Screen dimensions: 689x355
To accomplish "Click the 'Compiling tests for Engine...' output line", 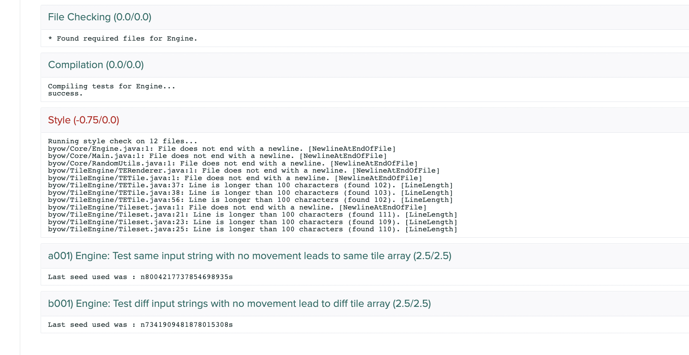I will click(x=111, y=86).
